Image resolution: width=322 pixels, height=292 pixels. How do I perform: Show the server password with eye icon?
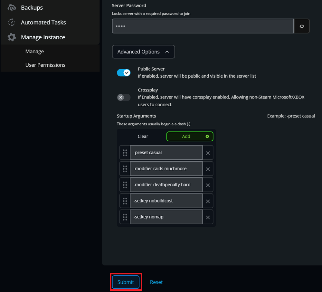point(302,26)
